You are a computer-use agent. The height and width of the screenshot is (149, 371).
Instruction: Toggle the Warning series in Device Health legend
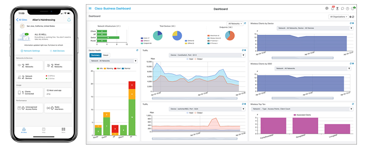pos(108,68)
